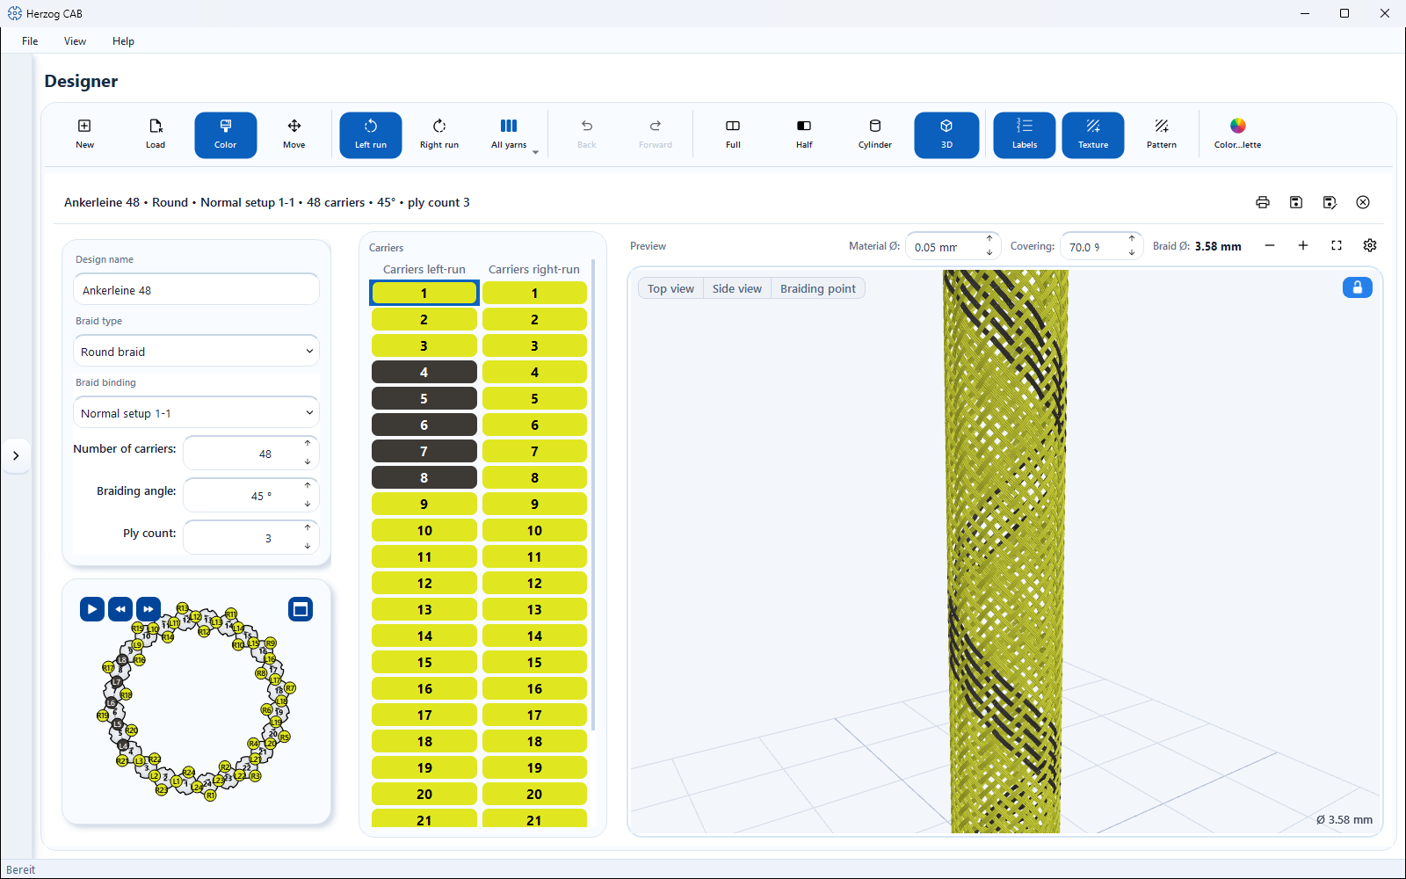Select dark left-run carrier 4
Viewport: 1406px width, 879px height.
click(x=424, y=372)
